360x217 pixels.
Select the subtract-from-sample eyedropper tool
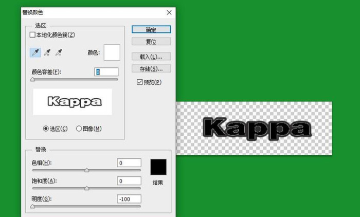(59, 52)
